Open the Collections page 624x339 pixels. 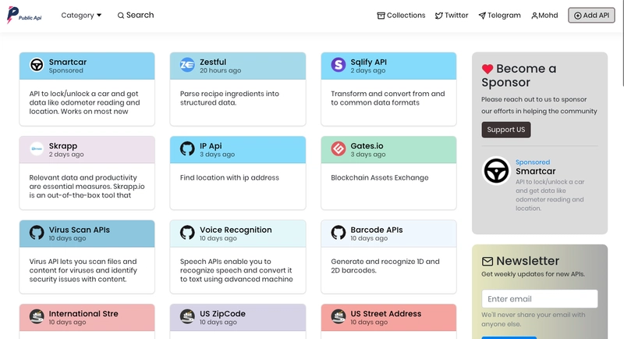click(x=401, y=15)
